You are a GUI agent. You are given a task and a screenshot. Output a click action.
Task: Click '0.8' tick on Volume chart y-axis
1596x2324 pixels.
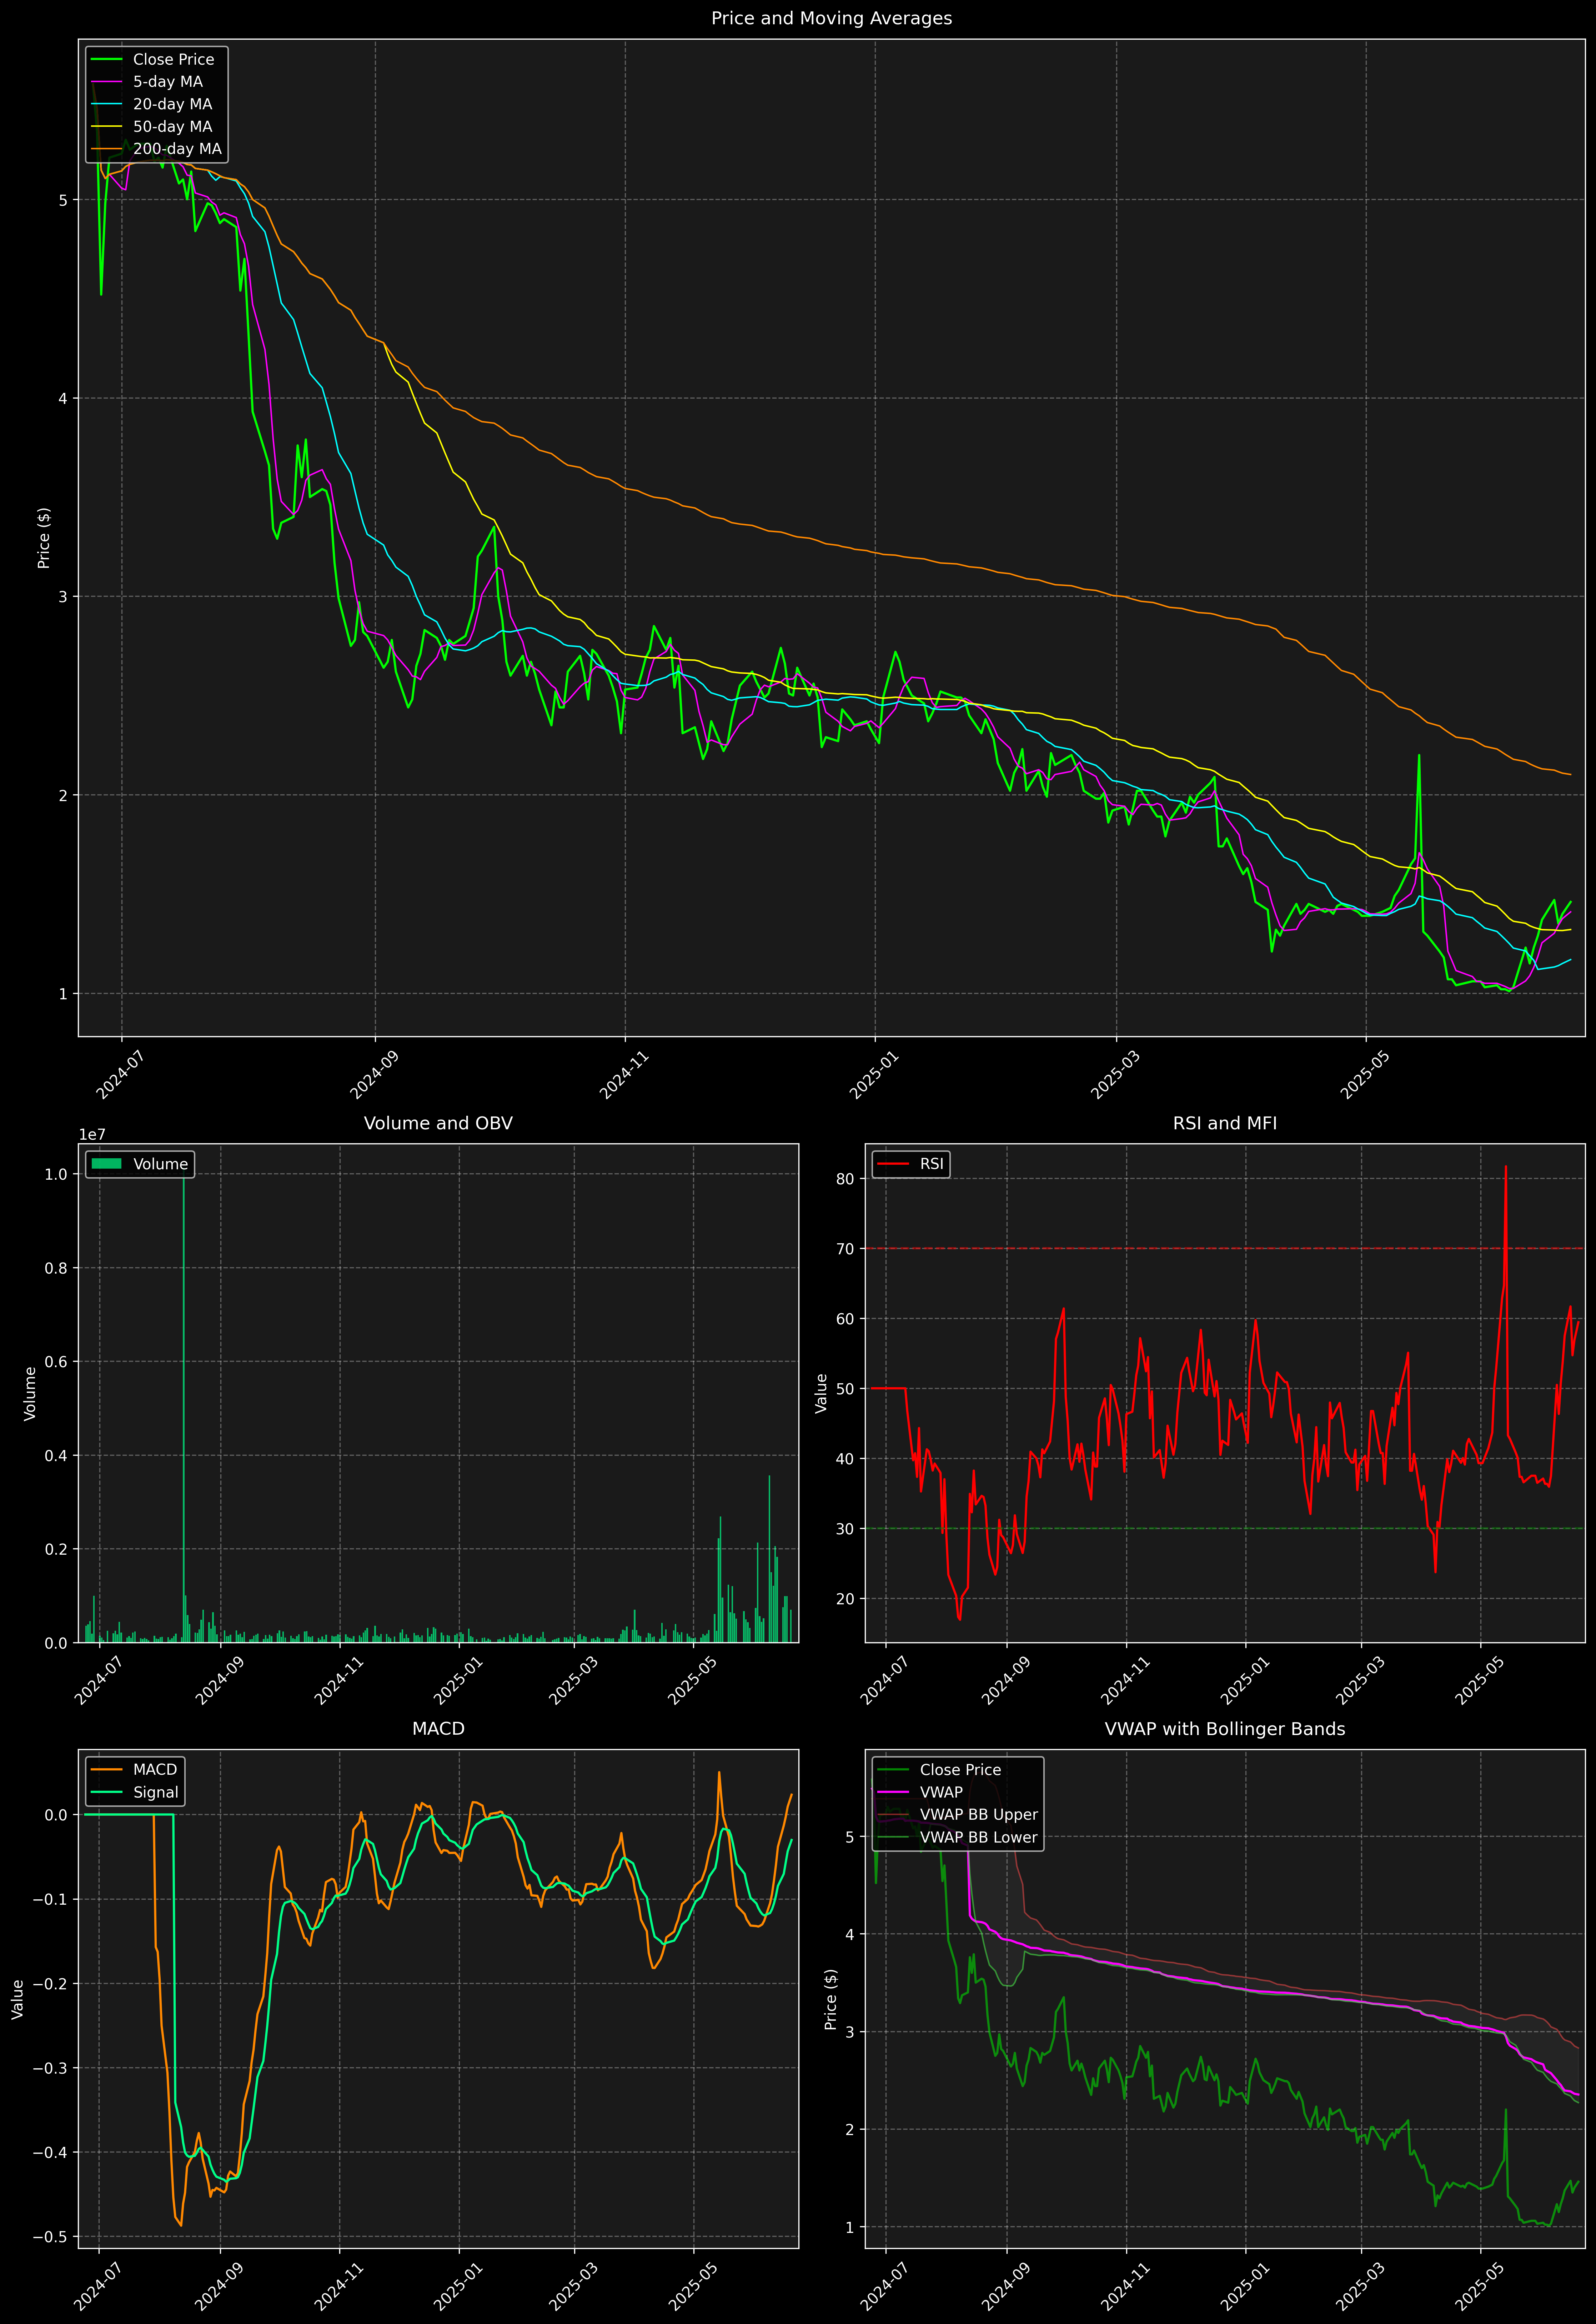click(x=57, y=1268)
